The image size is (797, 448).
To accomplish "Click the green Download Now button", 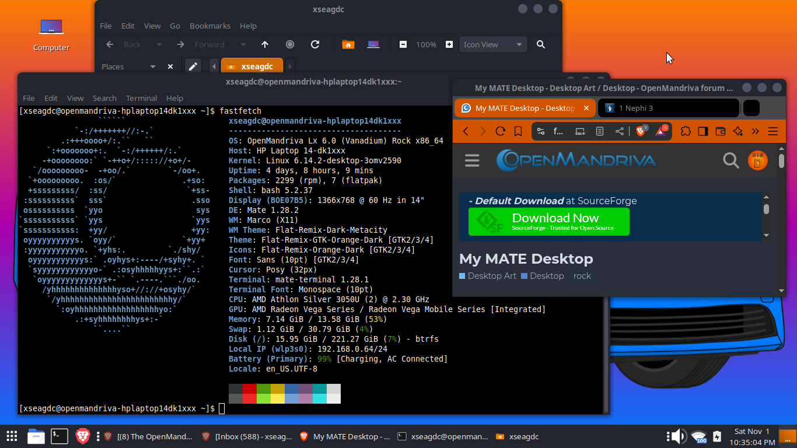I will coord(548,222).
